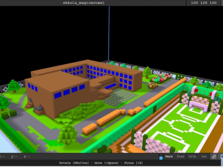Click the long orange bench beside the field

click(164, 92)
